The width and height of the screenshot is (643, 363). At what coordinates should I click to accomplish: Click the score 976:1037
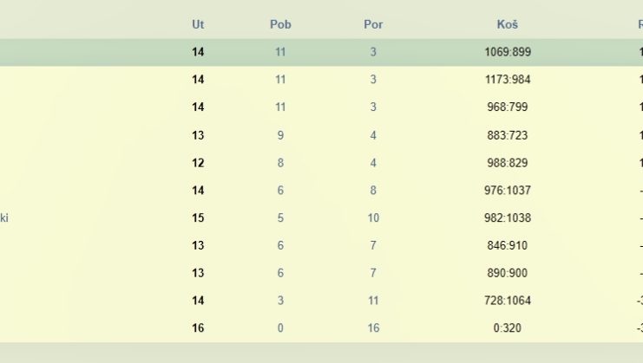tap(508, 191)
